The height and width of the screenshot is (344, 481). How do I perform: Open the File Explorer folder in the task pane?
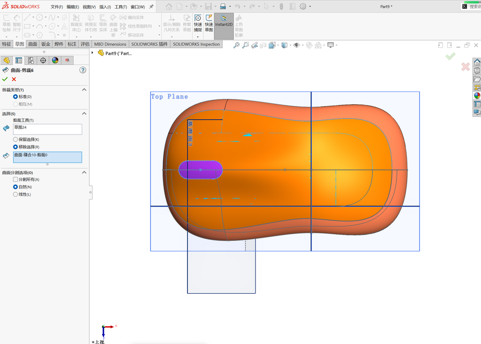477,79
